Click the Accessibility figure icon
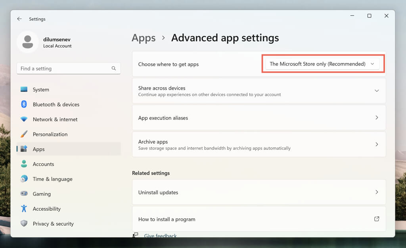Screen dimensions: 406x248 click(24, 209)
